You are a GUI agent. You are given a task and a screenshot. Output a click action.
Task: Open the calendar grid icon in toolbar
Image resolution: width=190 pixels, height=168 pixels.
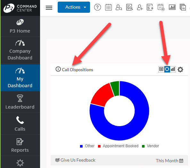(108, 7)
